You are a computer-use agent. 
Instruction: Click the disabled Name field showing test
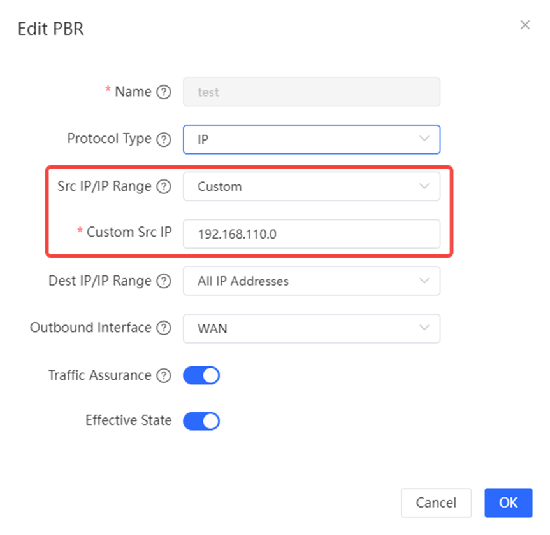[x=312, y=92]
